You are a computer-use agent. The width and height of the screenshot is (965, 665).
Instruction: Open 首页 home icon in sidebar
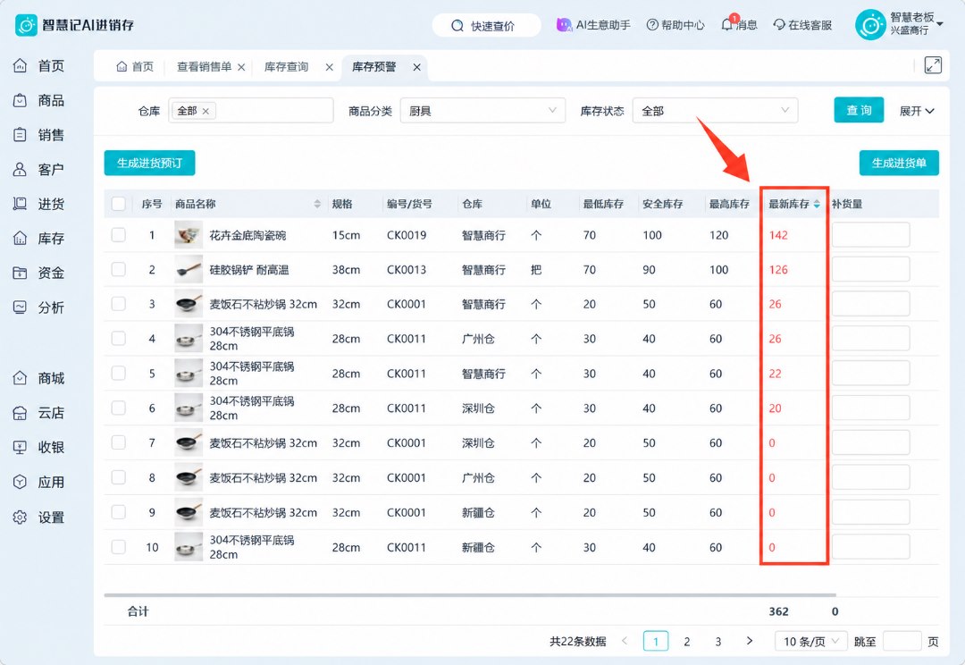21,65
